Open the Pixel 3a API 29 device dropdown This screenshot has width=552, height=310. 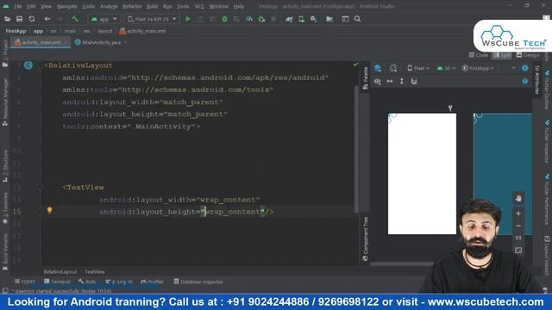152,19
